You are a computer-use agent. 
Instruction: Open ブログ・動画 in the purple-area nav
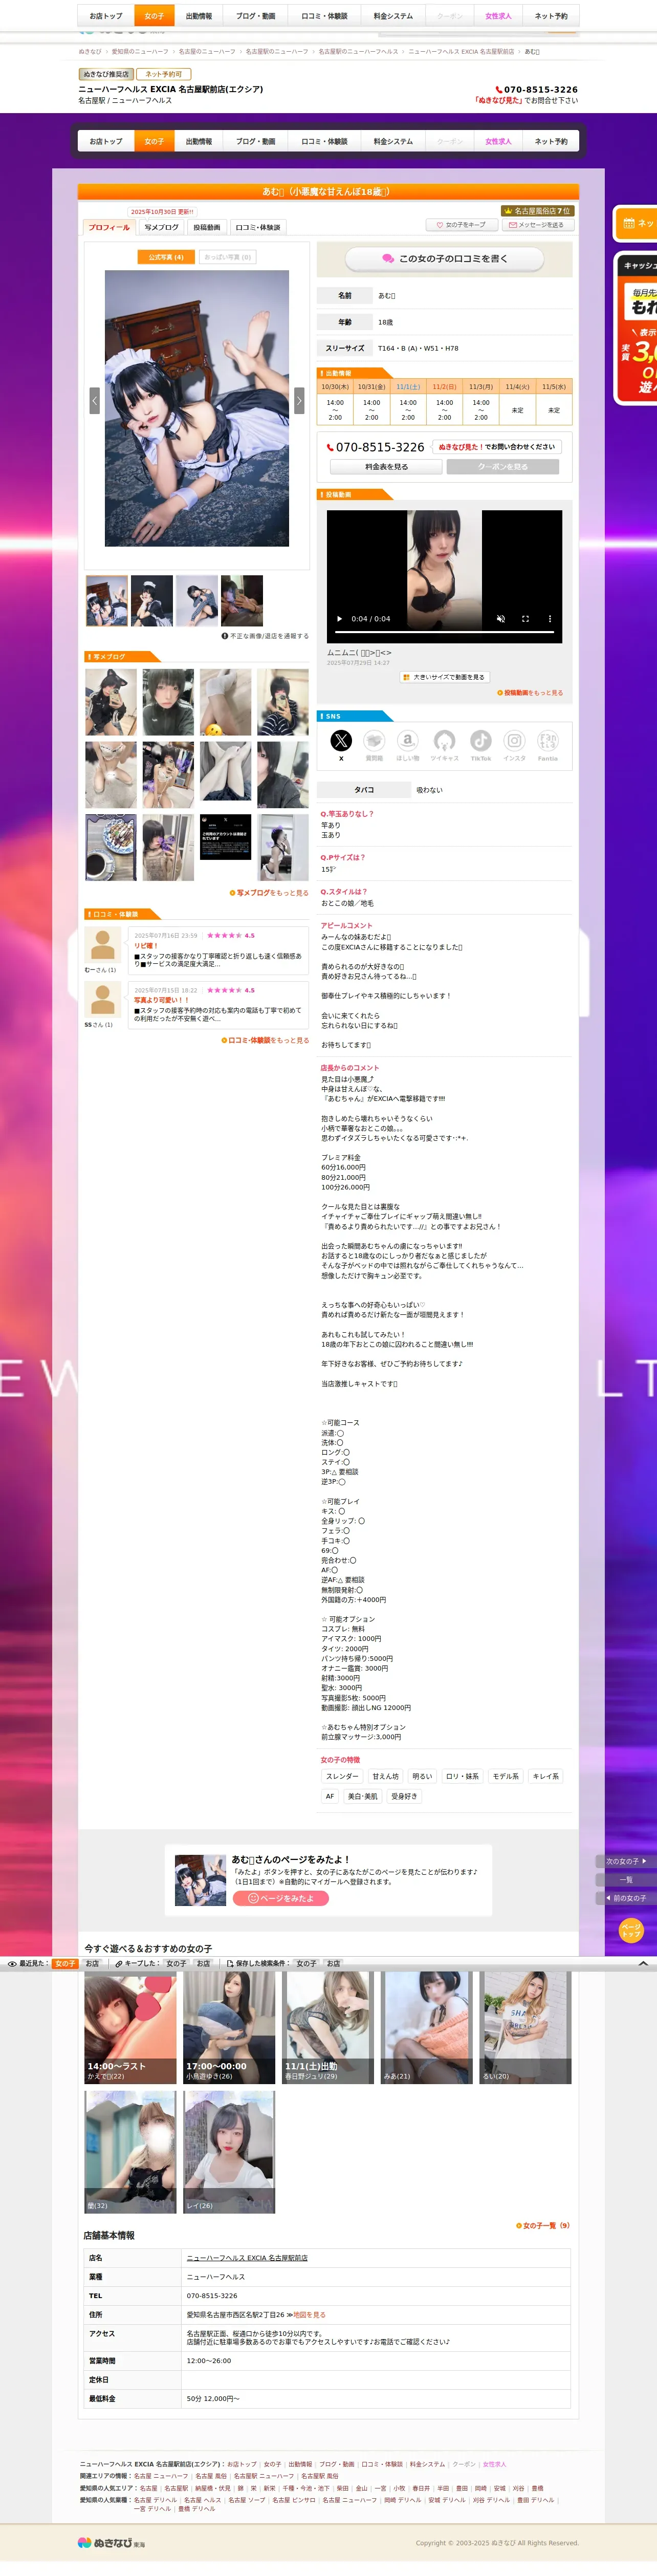click(256, 141)
